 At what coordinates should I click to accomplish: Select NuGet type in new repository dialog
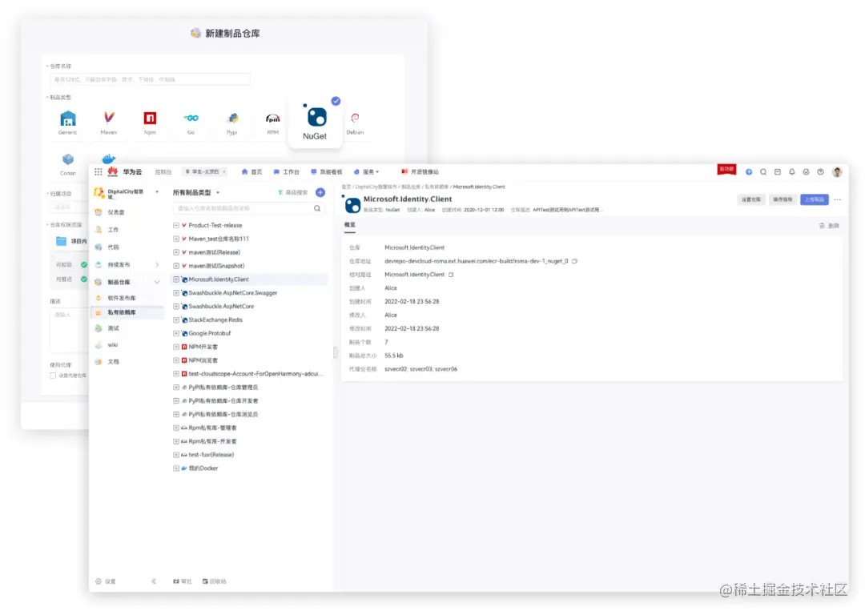tap(315, 123)
